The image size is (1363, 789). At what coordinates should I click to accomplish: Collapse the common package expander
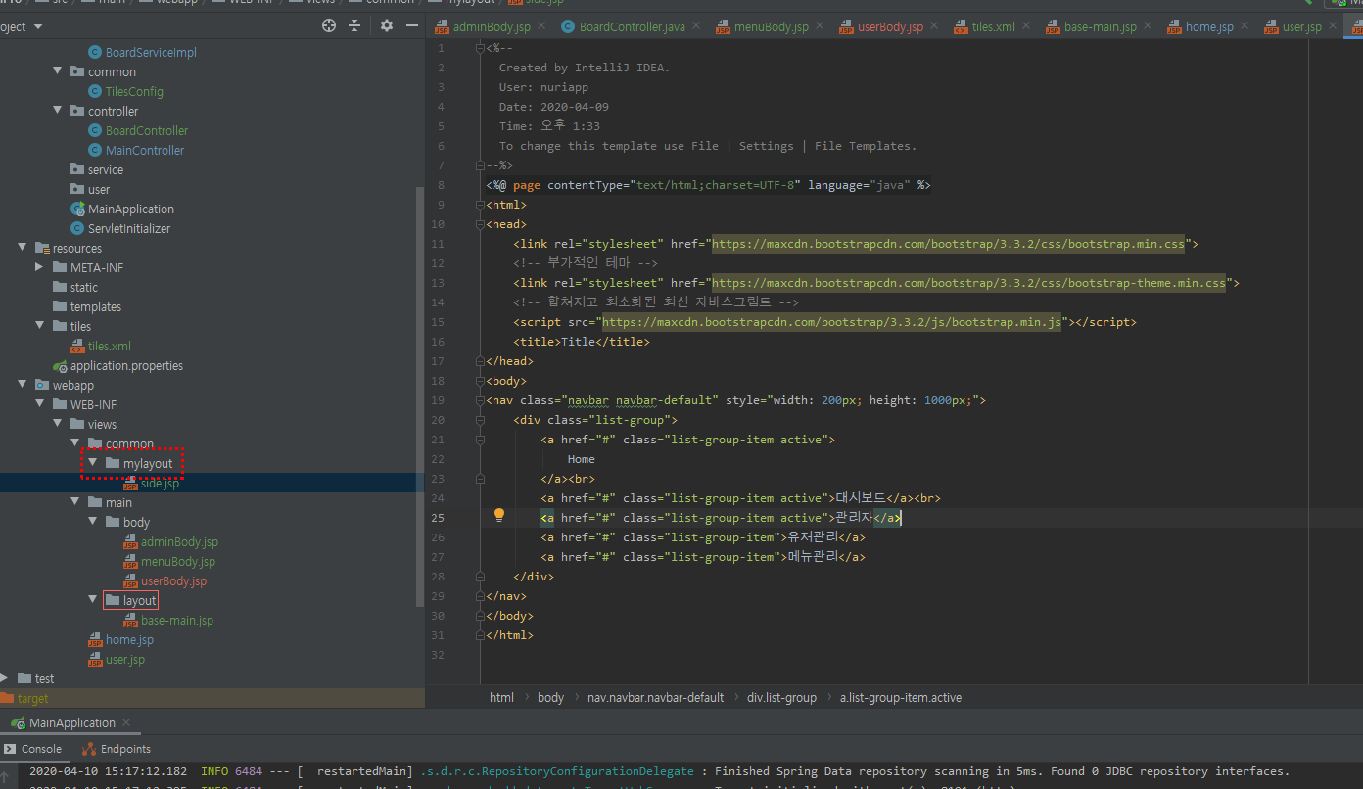58,71
